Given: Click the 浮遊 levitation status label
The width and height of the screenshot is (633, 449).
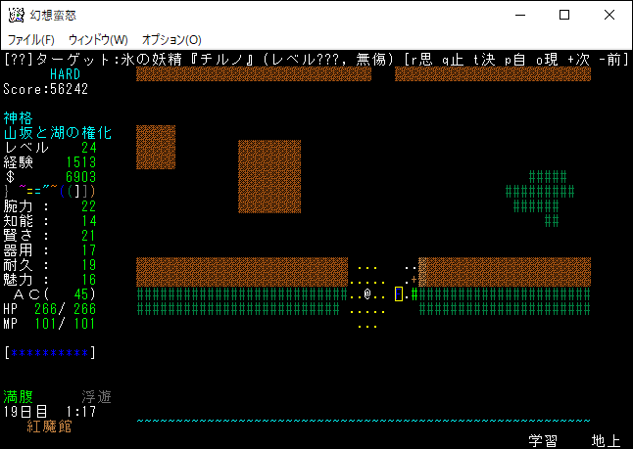Looking at the screenshot, I should [97, 397].
